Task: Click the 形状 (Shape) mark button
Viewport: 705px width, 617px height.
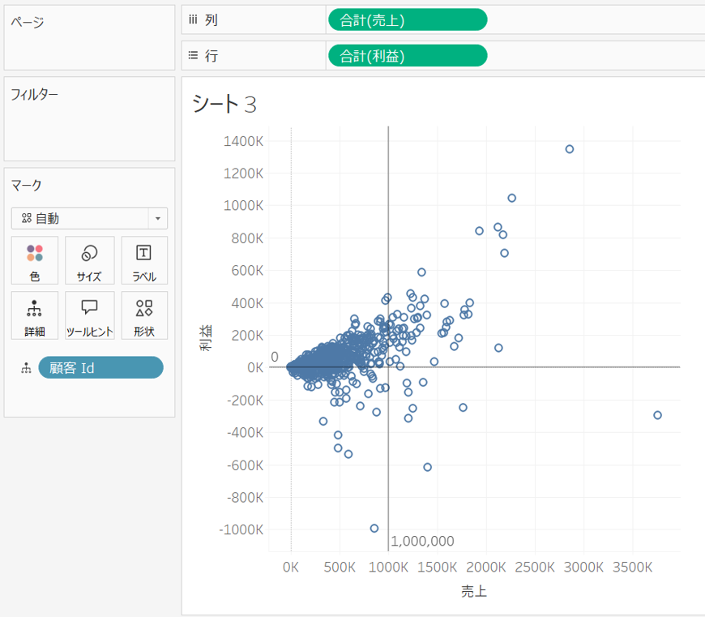Action: coord(144,315)
